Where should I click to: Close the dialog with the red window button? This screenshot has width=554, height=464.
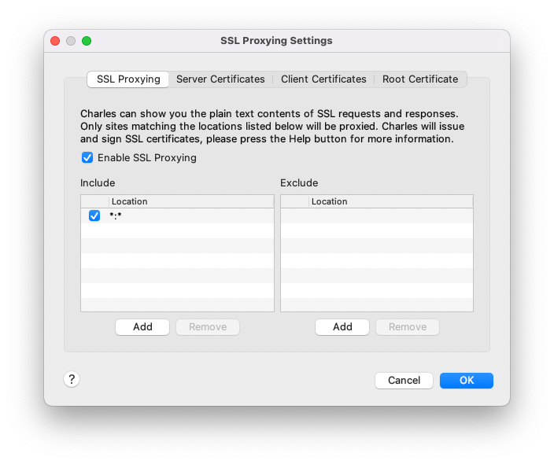(55, 41)
